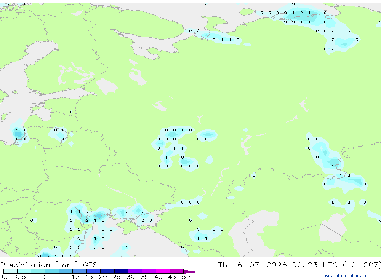Click the '2' value on the Arctic coast patch
The height and width of the screenshot is (279, 381).
(x=301, y=13)
